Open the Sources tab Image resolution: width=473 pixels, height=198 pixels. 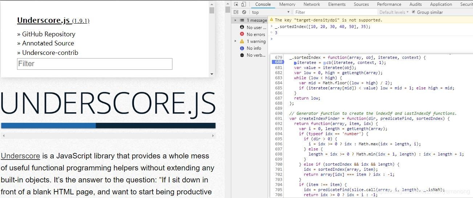pyautogui.click(x=361, y=4)
